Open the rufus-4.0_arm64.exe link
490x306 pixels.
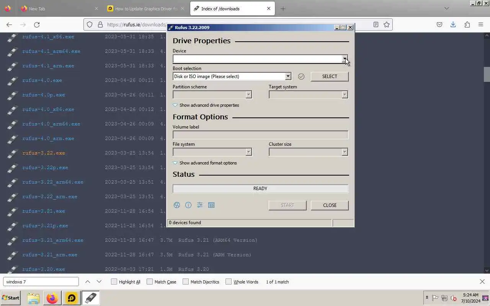coord(51,124)
